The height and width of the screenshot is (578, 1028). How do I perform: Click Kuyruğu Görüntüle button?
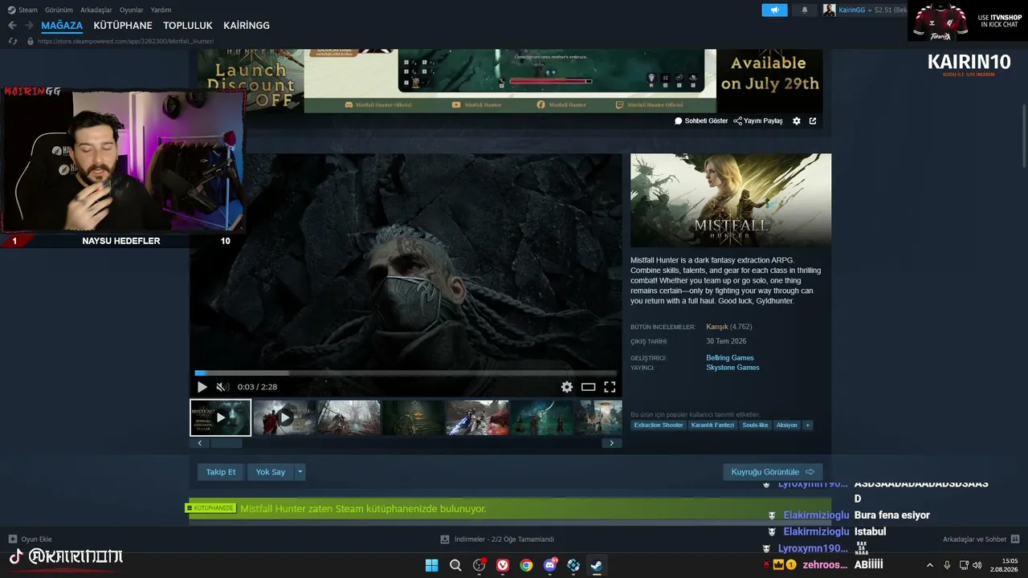(773, 472)
